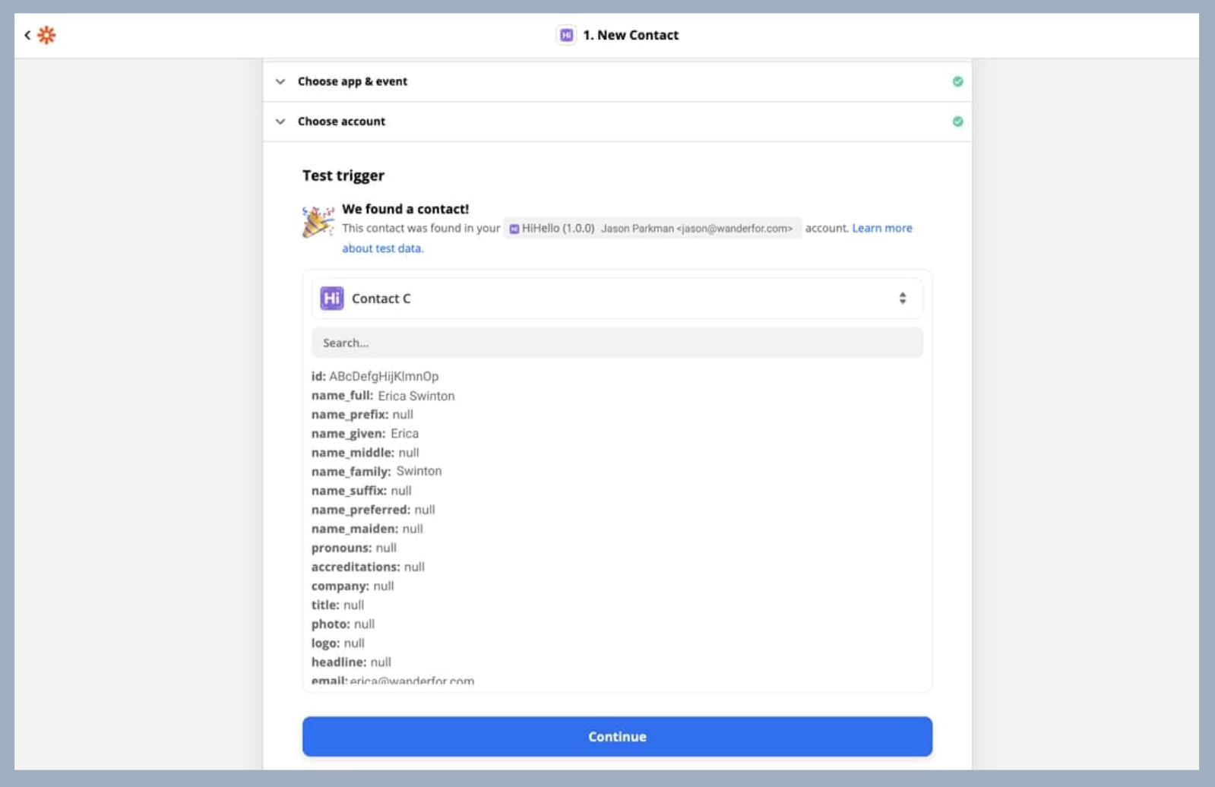Select the photo: null row
Viewport: 1215px width, 787px height.
point(343,624)
